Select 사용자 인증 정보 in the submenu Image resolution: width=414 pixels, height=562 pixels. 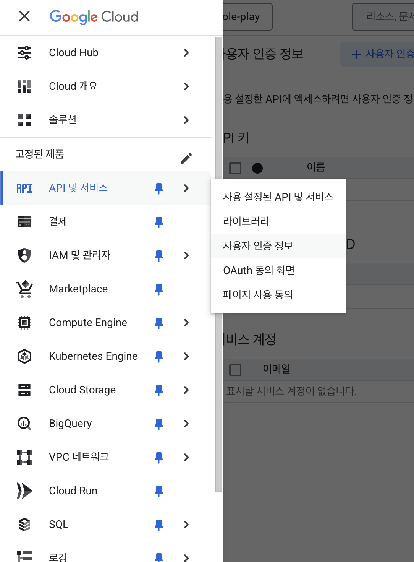click(x=278, y=246)
